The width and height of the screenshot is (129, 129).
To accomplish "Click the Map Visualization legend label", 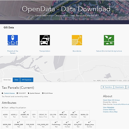I will click(18, 108).
